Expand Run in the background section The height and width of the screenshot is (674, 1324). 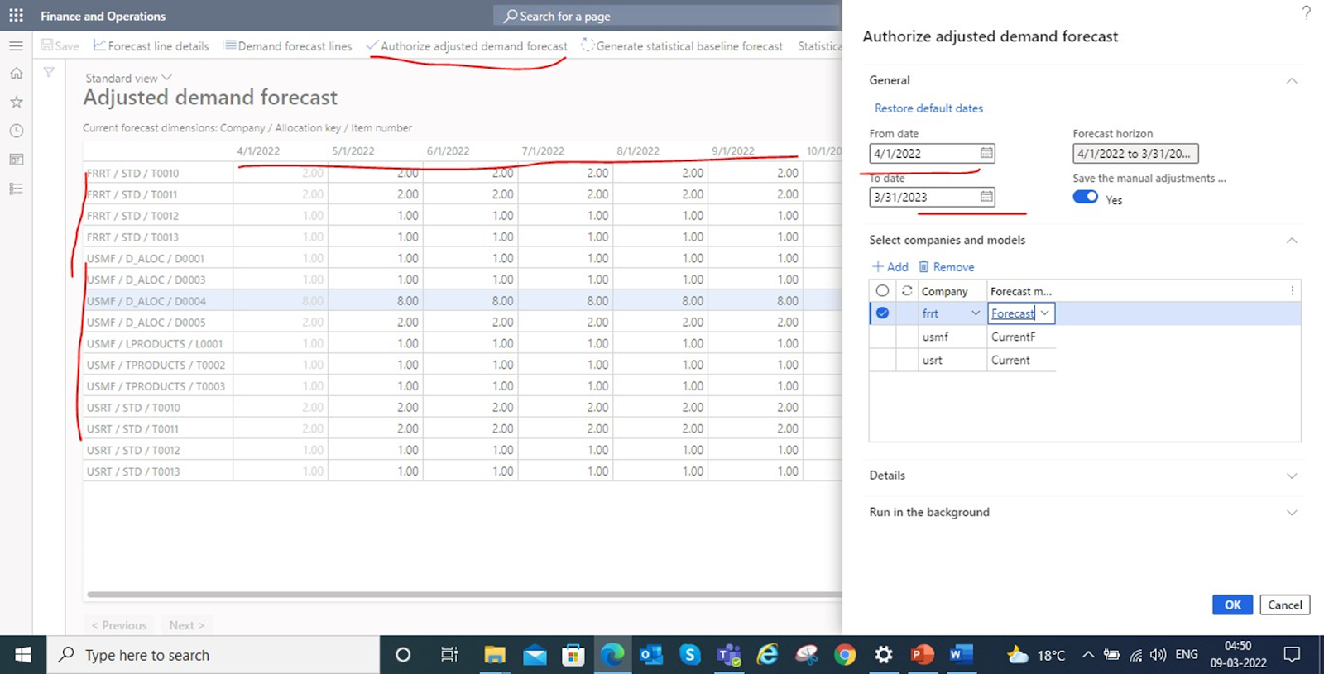(x=1292, y=513)
